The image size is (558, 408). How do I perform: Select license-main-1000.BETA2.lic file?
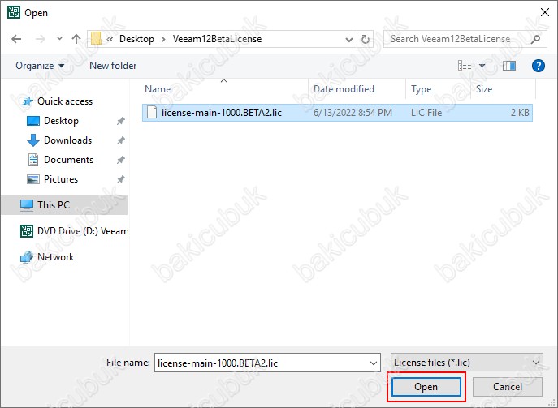tap(337, 113)
